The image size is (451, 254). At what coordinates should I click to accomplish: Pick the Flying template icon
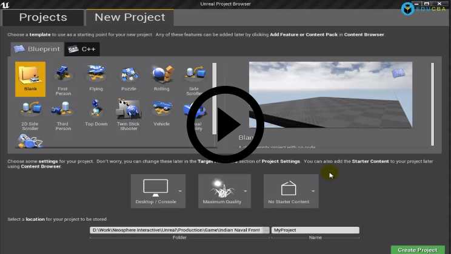pyautogui.click(x=96, y=78)
